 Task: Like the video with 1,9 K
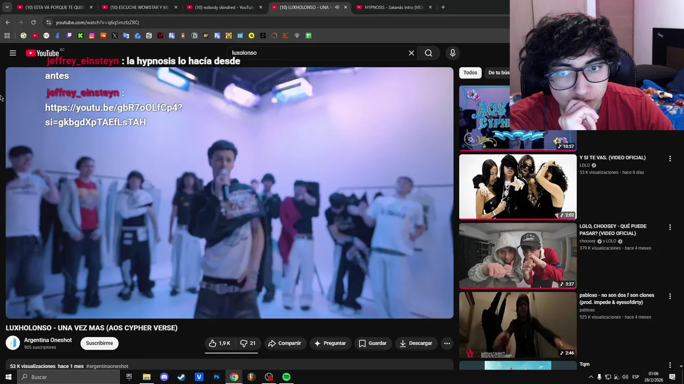pos(220,343)
